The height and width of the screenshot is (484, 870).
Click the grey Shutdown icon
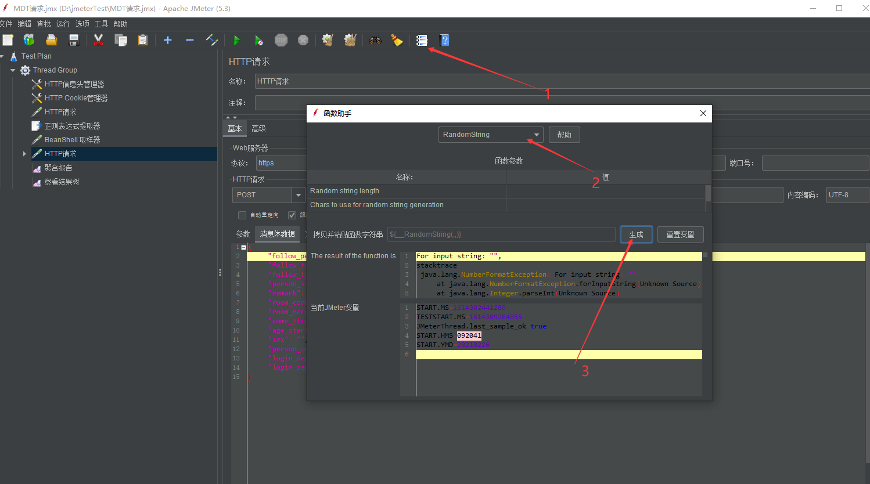(303, 40)
